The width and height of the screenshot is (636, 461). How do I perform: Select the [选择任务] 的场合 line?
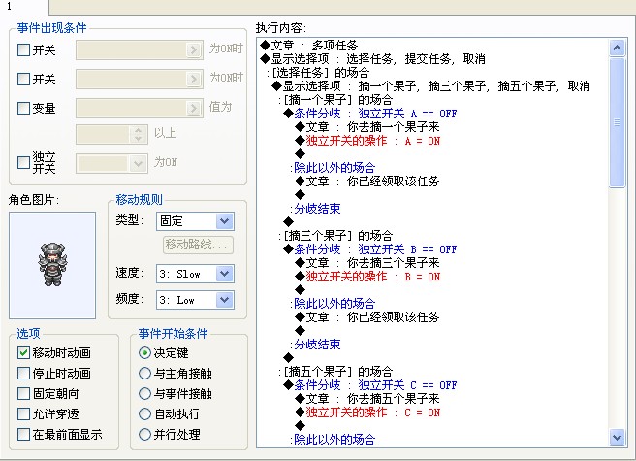[x=318, y=73]
